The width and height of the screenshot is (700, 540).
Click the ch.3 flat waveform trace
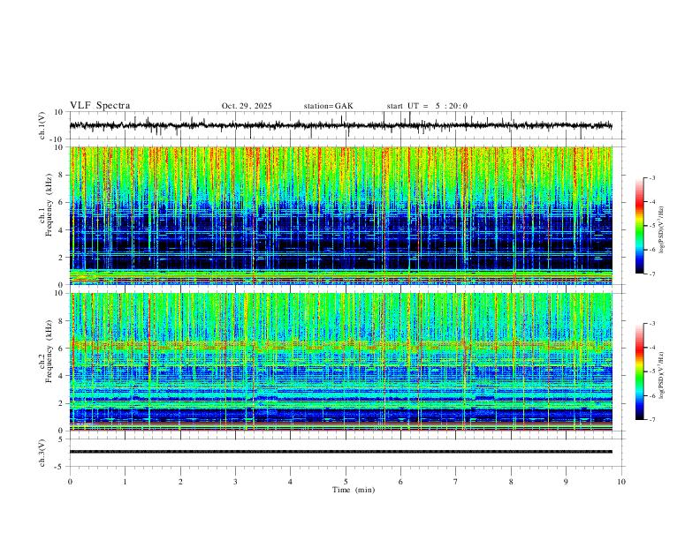[x=340, y=452]
